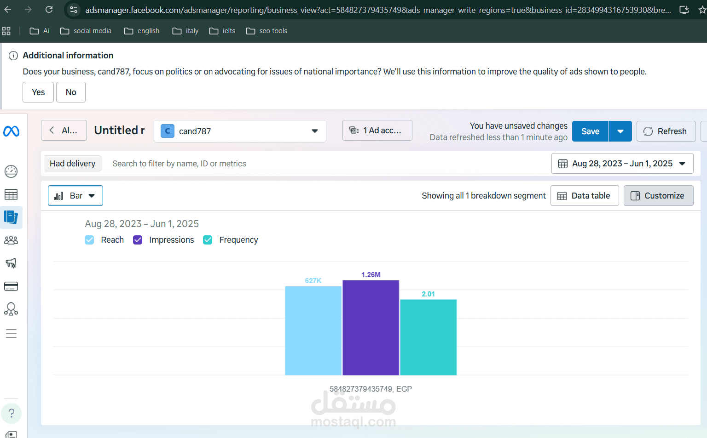Go back to All reports list
The width and height of the screenshot is (707, 438).
click(x=64, y=131)
